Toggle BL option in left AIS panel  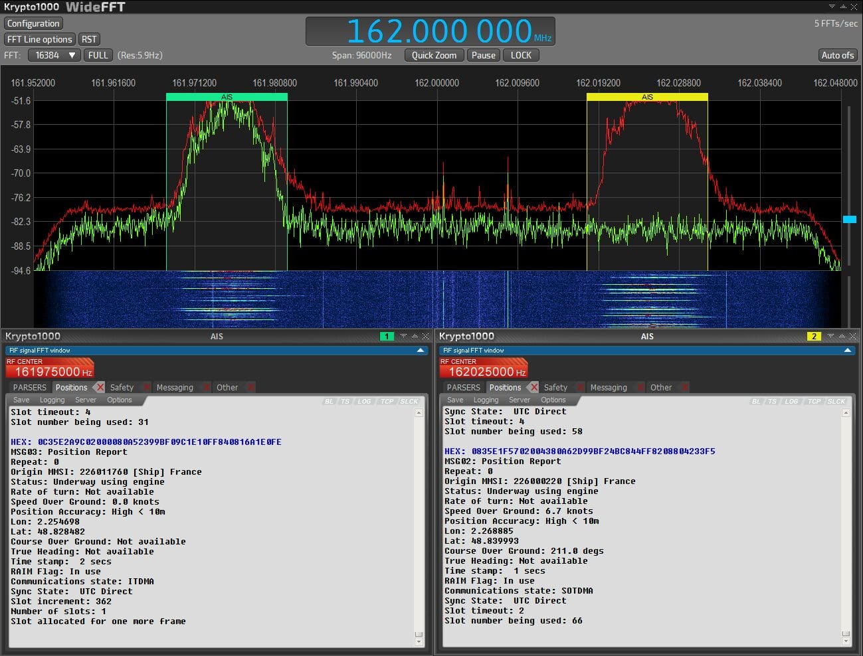330,401
